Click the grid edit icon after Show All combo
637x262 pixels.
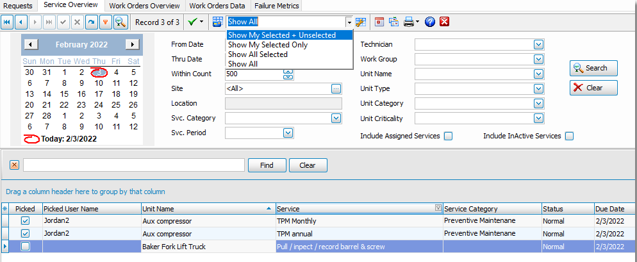pyautogui.click(x=361, y=22)
